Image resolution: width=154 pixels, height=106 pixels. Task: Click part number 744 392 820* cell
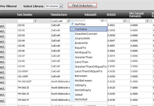(x=24, y=81)
